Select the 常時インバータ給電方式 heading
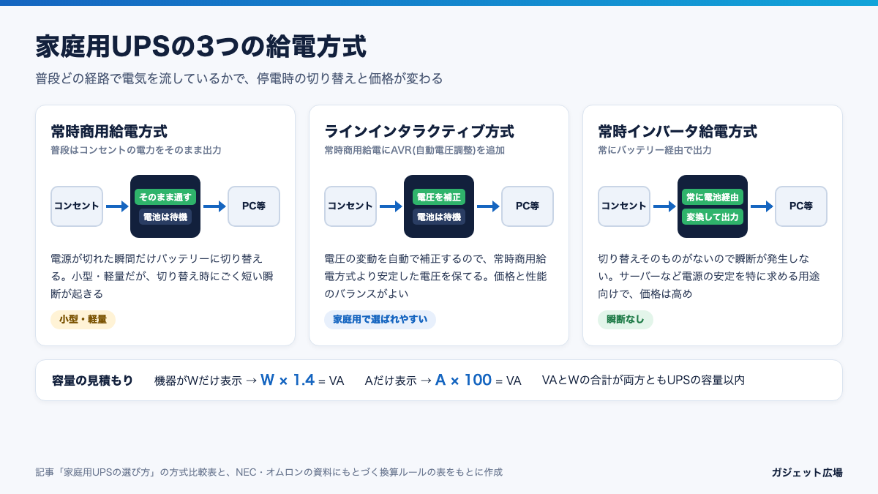878x494 pixels. pyautogui.click(x=678, y=132)
